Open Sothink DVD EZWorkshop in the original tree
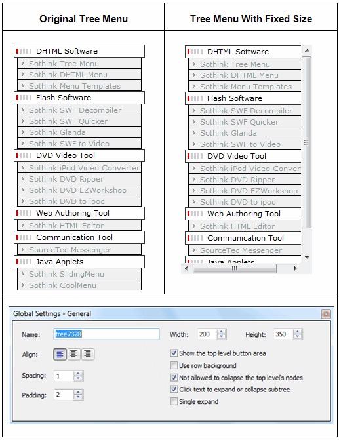The width and height of the screenshot is (339, 440). pyautogui.click(x=79, y=190)
